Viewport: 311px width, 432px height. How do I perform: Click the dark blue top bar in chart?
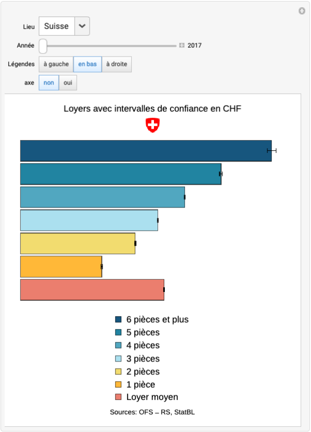[x=146, y=150]
